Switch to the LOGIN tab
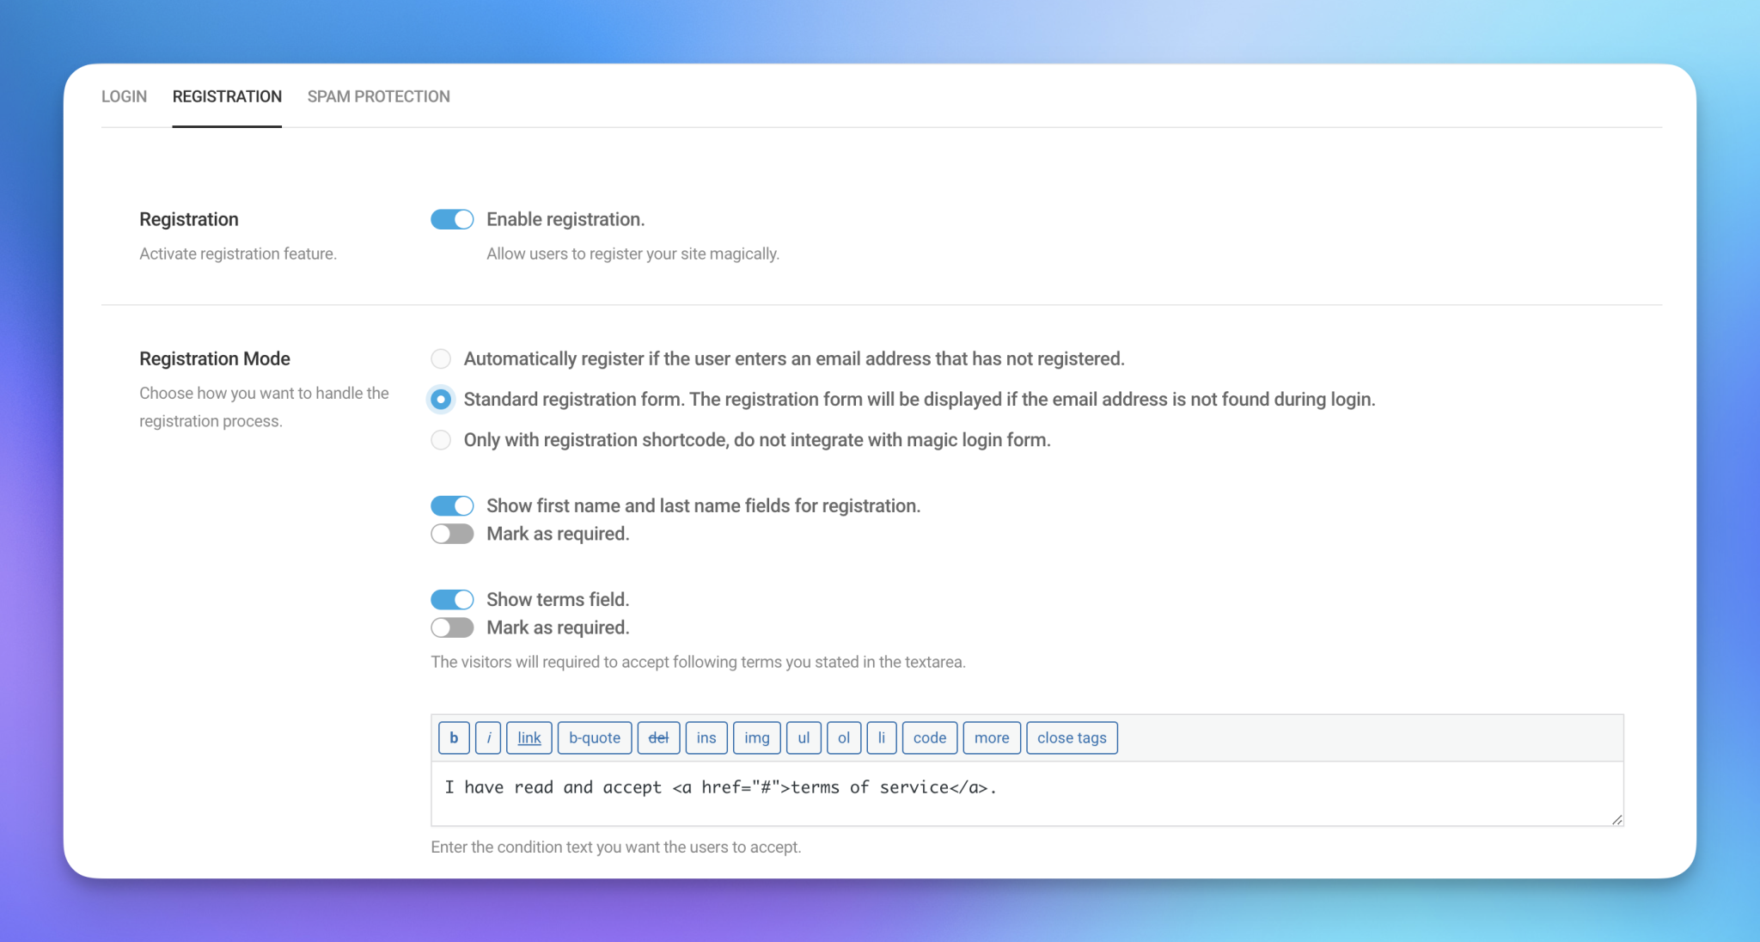Viewport: 1760px width, 942px height. 125,96
